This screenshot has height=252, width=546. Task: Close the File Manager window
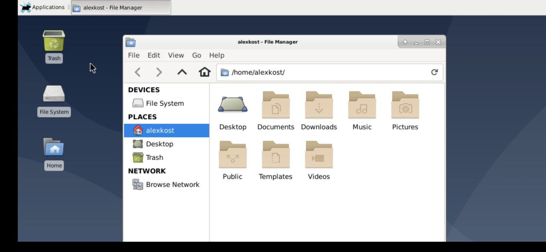point(438,42)
